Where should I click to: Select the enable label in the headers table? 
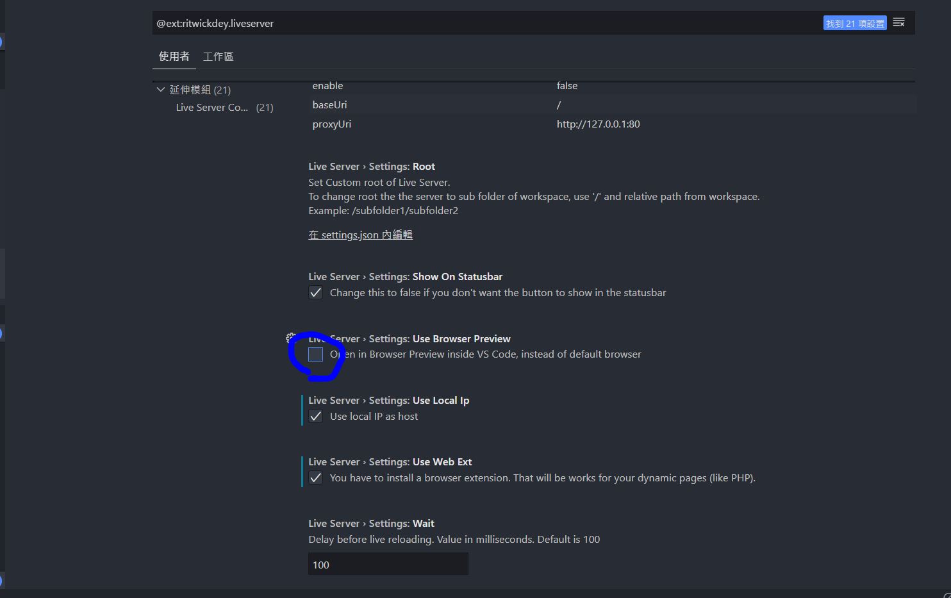pyautogui.click(x=327, y=85)
